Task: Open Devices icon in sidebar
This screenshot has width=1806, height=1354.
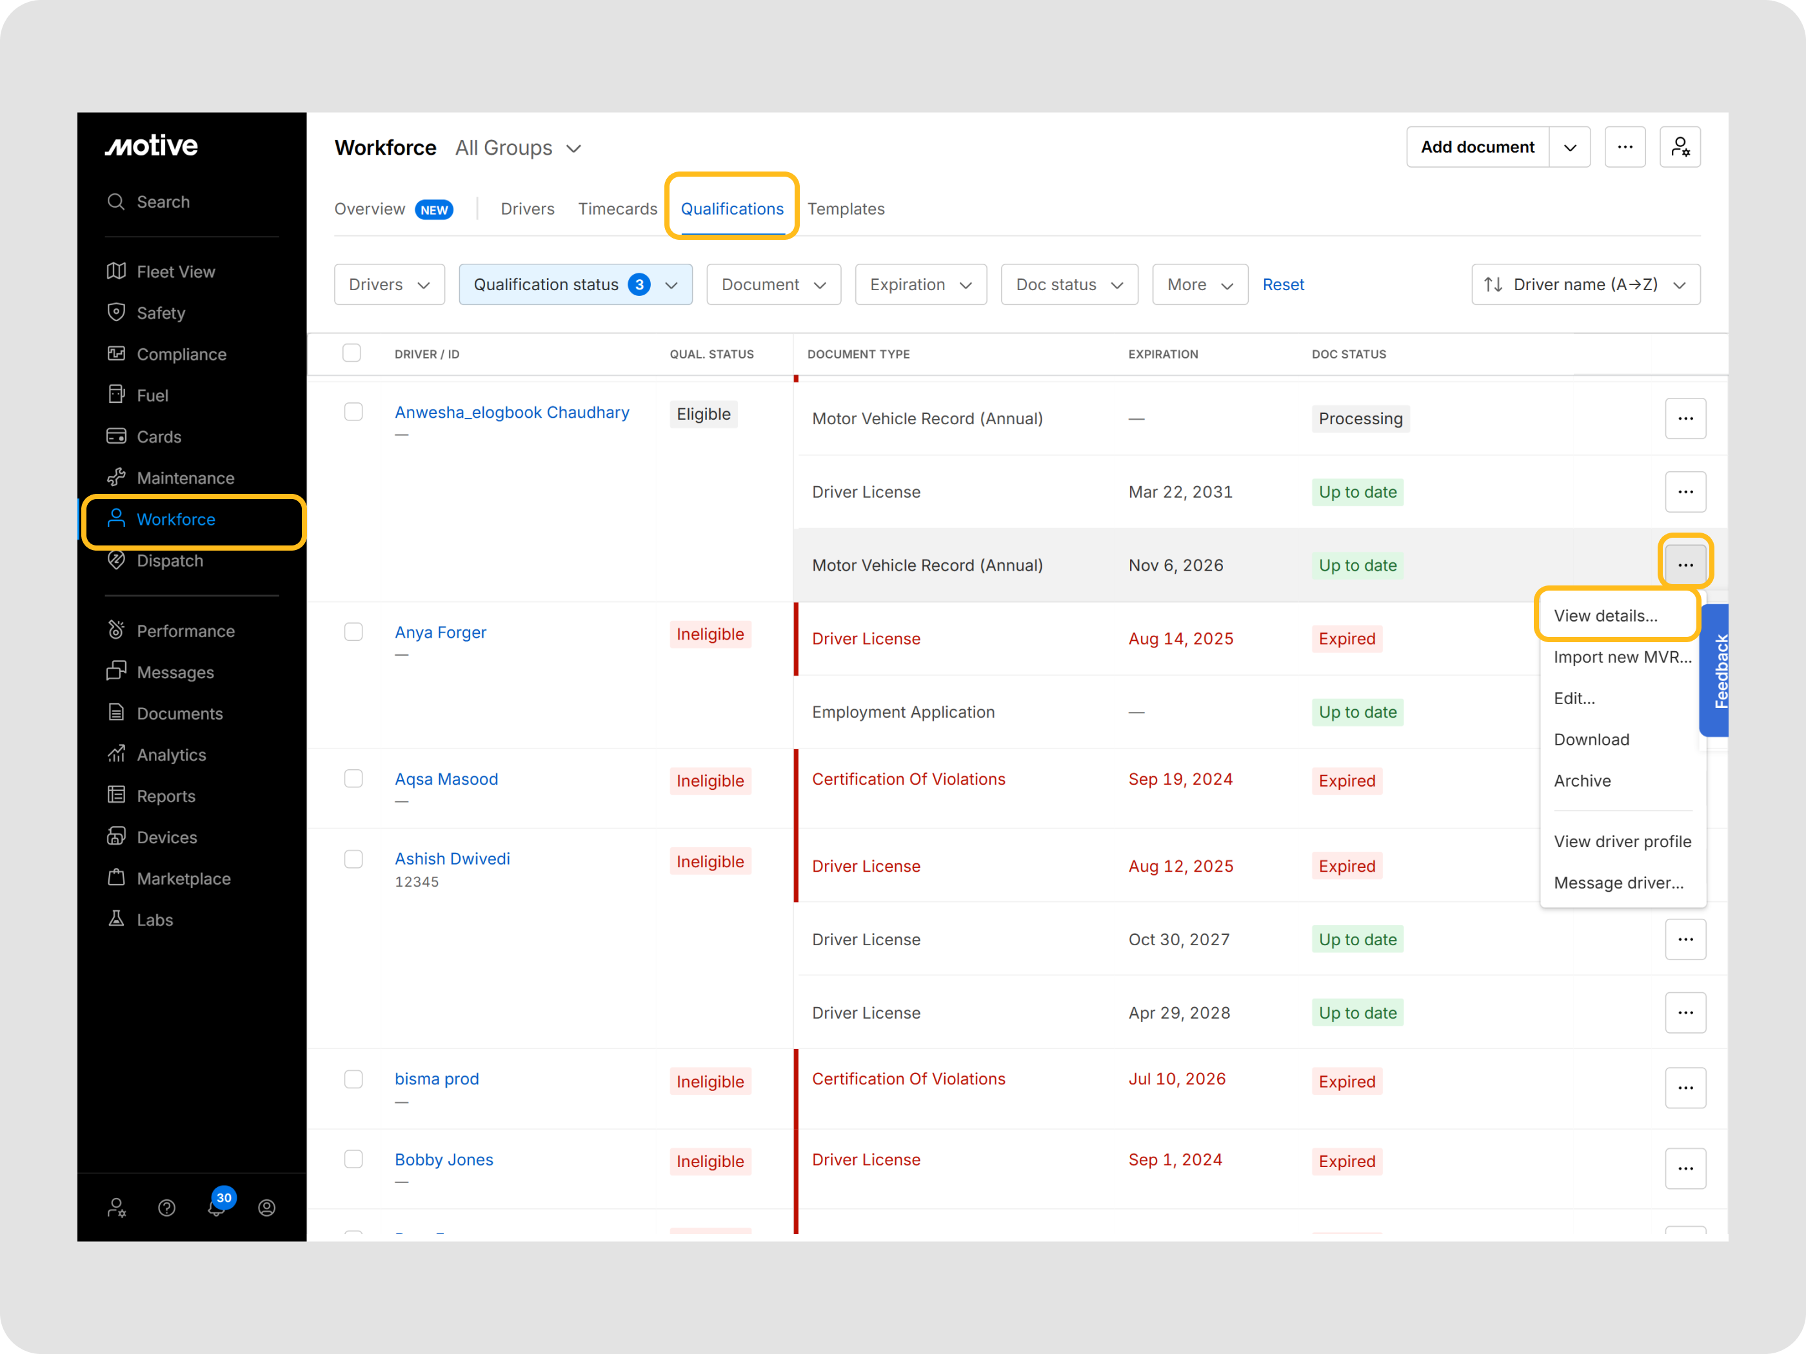Action: [117, 836]
